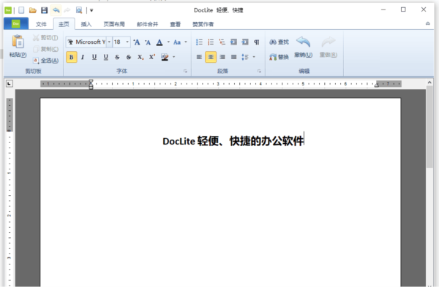Apply bulleted list
The height and width of the screenshot is (287, 439).
click(199, 42)
